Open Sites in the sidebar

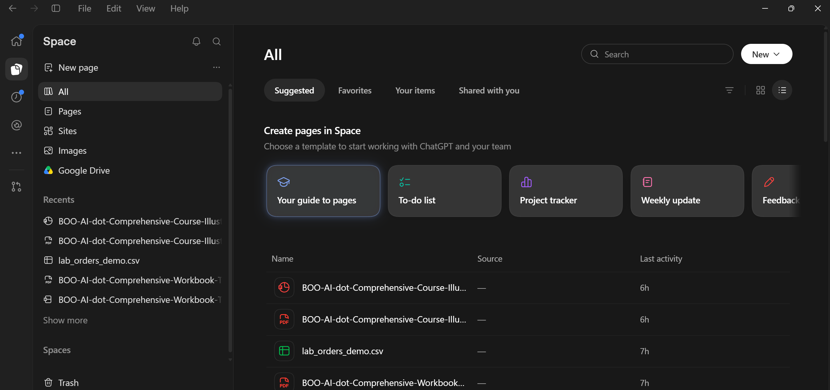(130, 131)
